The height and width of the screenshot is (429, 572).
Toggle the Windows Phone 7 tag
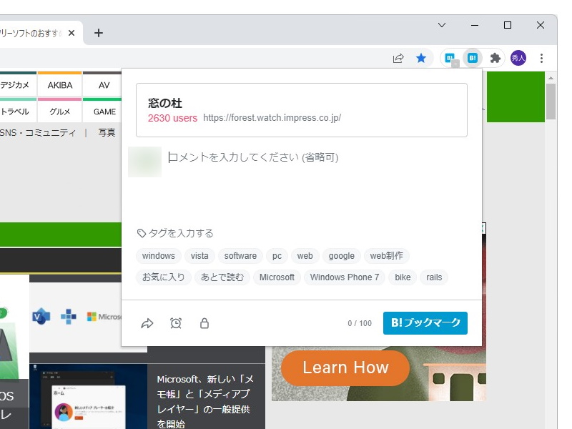tap(345, 277)
